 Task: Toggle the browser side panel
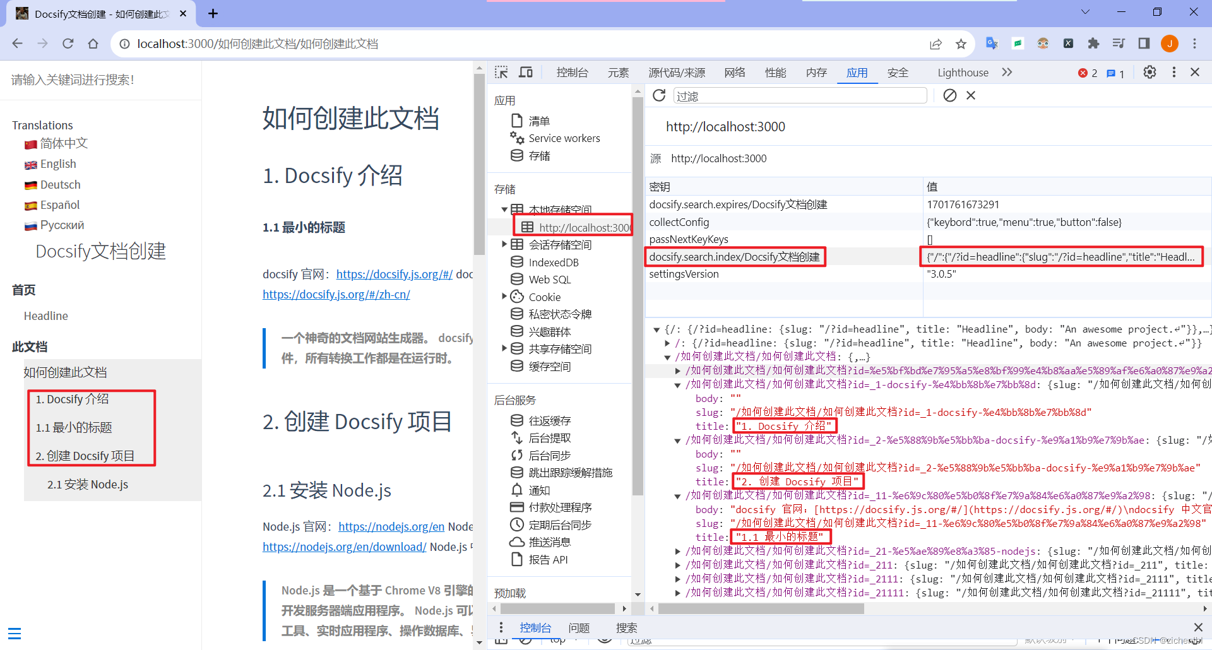click(x=1144, y=44)
